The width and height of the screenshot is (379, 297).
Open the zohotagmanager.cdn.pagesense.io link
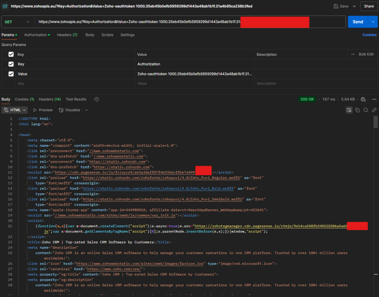(x=271, y=226)
